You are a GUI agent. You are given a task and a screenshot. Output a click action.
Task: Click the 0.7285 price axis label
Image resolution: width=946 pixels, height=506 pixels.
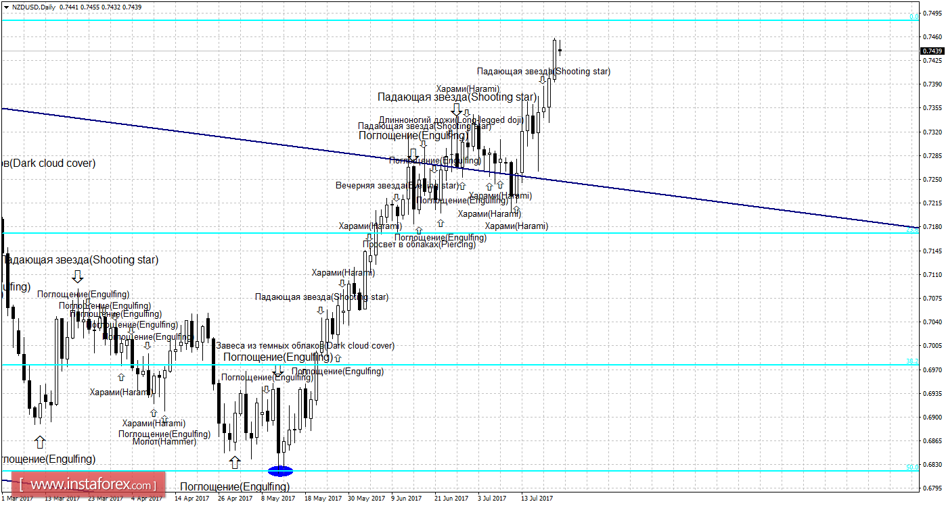(932, 155)
